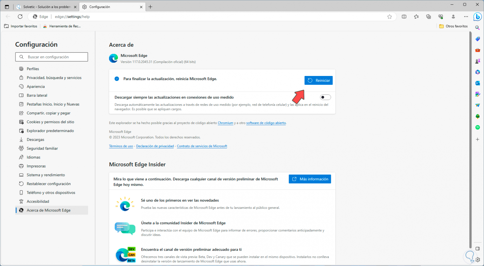Go to Explorador predeterminado

click(x=52, y=131)
